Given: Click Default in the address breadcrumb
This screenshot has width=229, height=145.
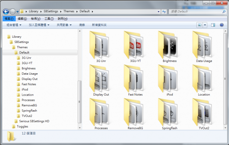Looking at the screenshot, I should click(84, 11).
